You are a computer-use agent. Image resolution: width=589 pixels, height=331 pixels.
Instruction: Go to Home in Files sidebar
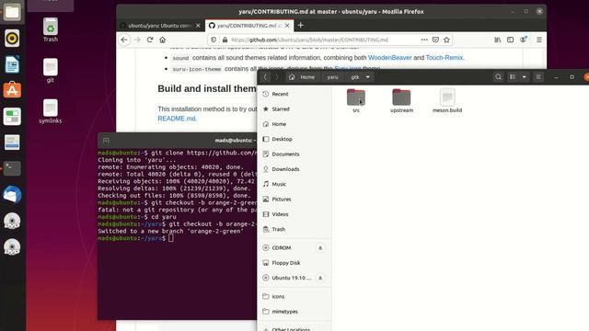[294, 124]
